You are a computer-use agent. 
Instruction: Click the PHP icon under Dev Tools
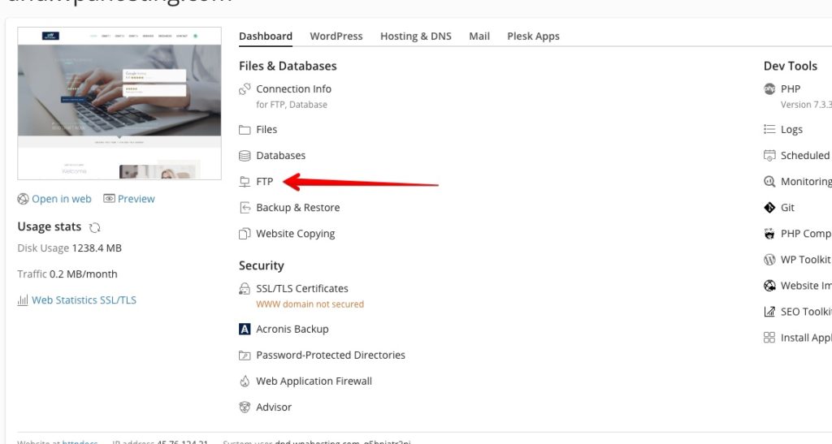769,89
